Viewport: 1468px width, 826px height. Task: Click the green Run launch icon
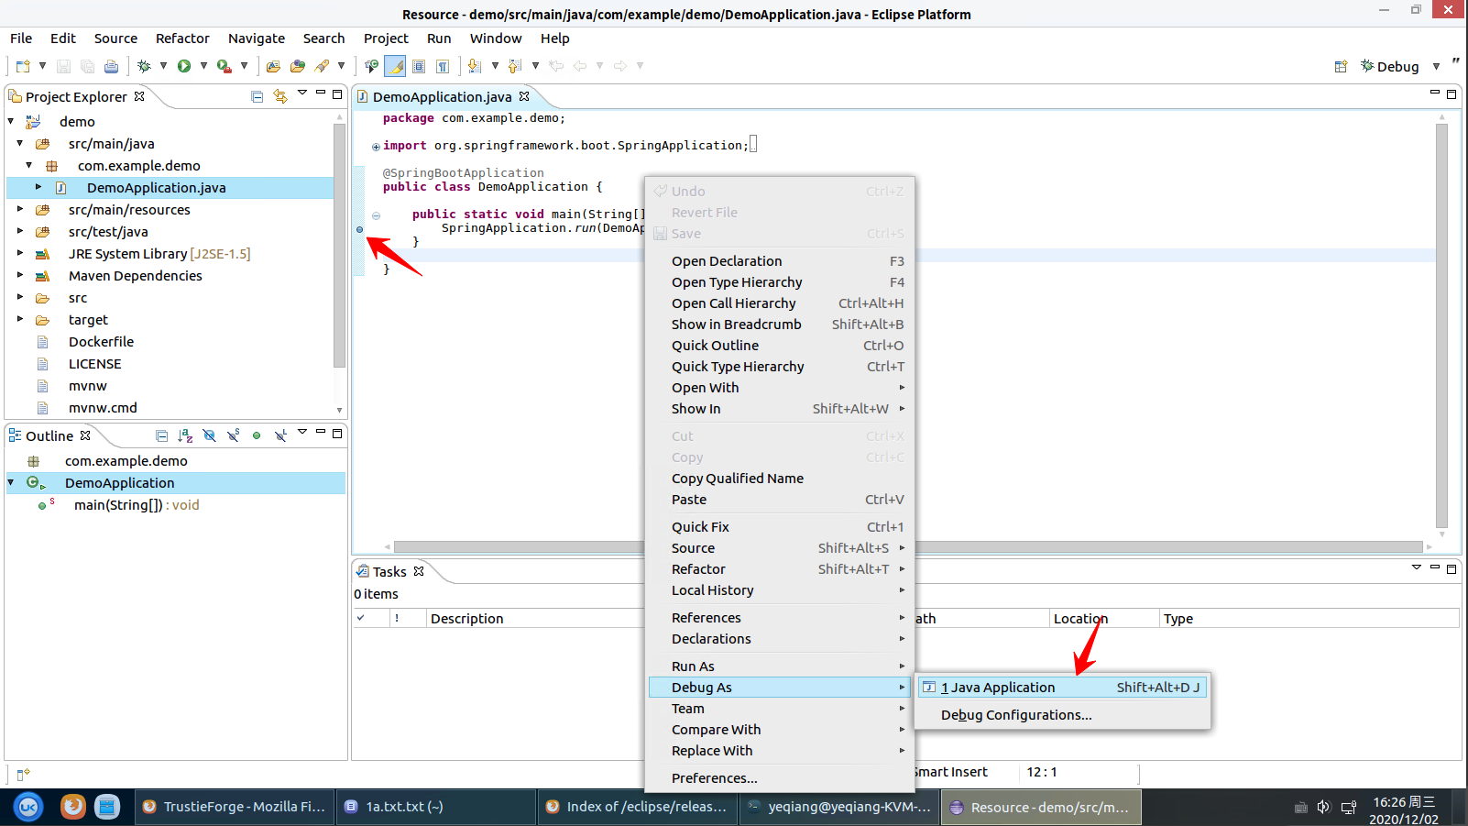[x=184, y=66]
